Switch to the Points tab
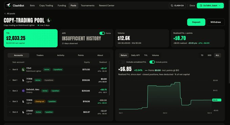 pyautogui.click(x=81, y=55)
